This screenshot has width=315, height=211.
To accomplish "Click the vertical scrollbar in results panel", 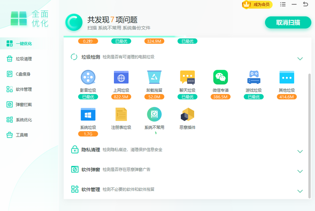I will [x=309, y=131].
